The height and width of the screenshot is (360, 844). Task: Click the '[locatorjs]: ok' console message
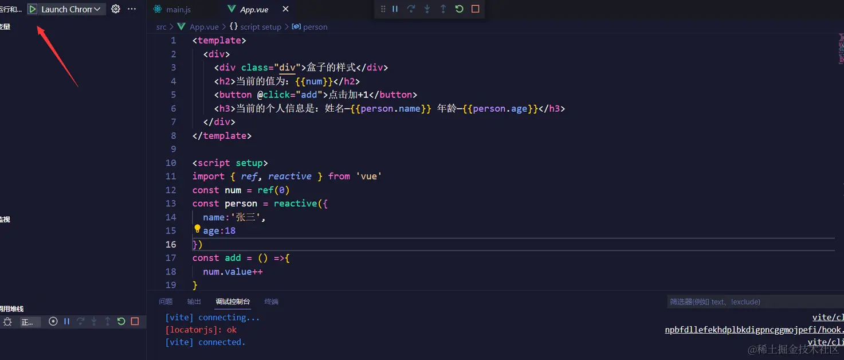point(201,330)
